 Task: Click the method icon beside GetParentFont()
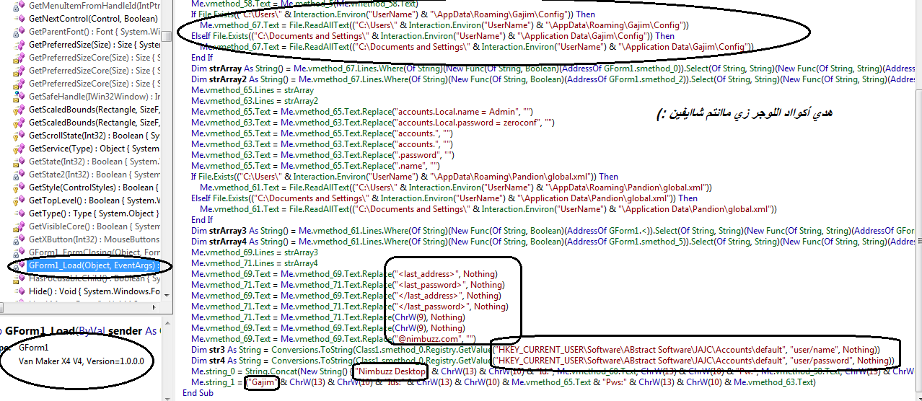19,32
